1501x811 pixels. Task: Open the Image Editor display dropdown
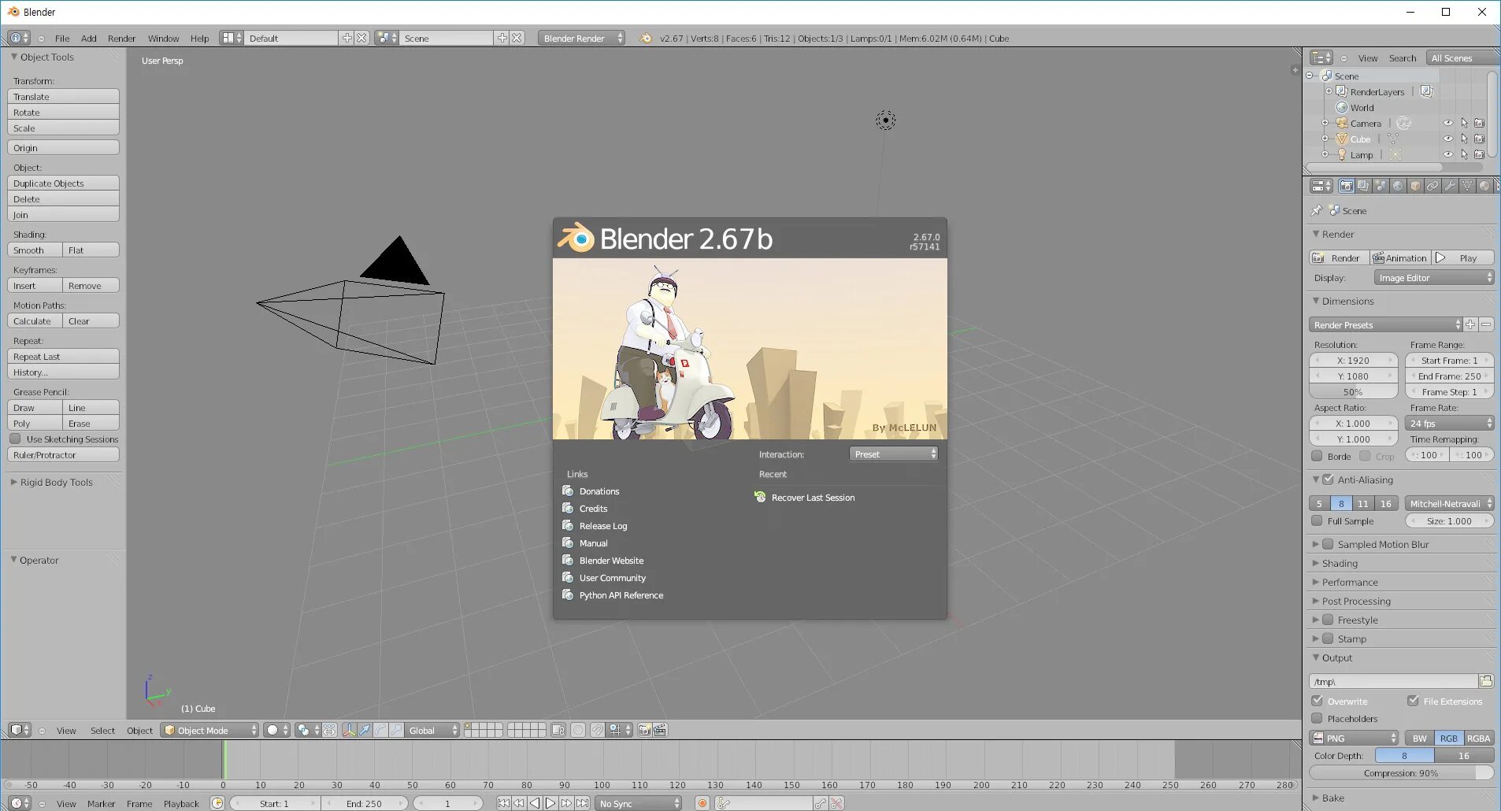pyautogui.click(x=1434, y=278)
